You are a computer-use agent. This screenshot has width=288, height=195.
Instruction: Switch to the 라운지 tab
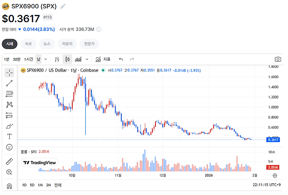click(67, 44)
